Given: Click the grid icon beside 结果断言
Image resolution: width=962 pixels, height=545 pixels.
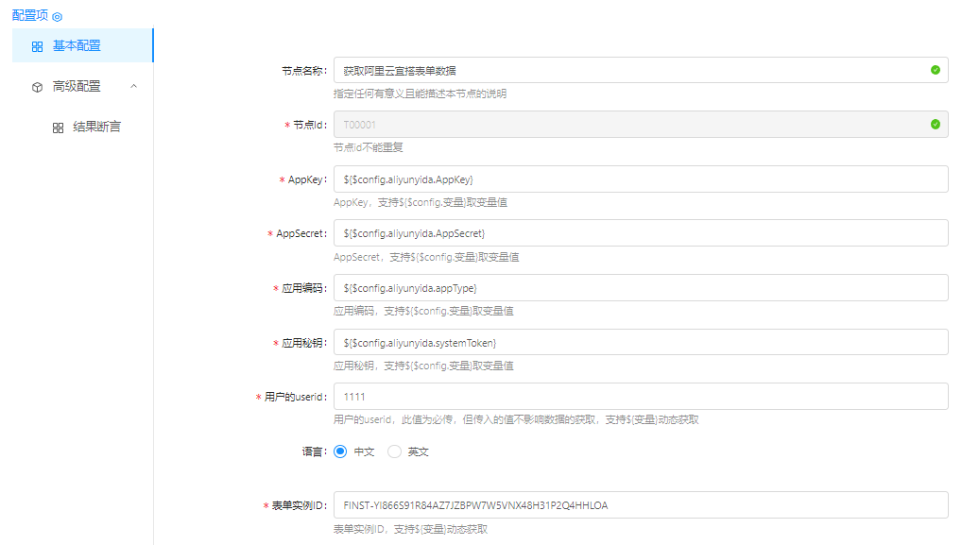Looking at the screenshot, I should [58, 128].
